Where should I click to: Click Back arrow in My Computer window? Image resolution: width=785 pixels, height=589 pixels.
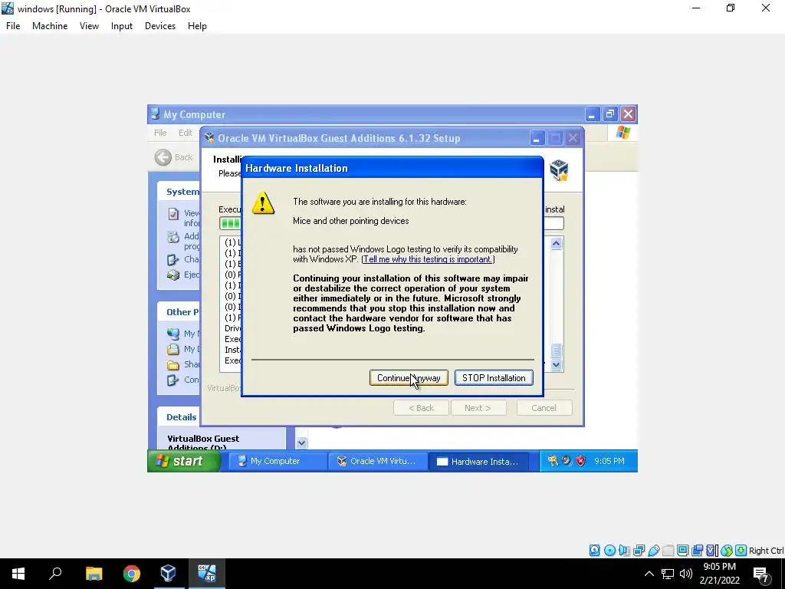163,157
